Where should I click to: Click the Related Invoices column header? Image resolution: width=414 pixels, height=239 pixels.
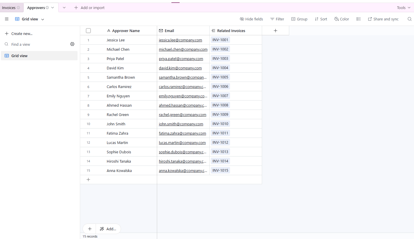pos(236,31)
